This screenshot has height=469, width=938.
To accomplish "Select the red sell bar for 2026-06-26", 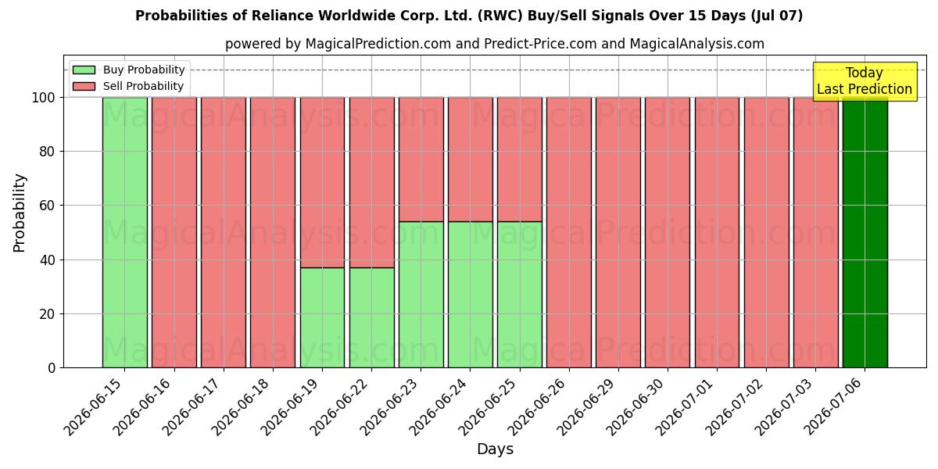I will tap(569, 232).
